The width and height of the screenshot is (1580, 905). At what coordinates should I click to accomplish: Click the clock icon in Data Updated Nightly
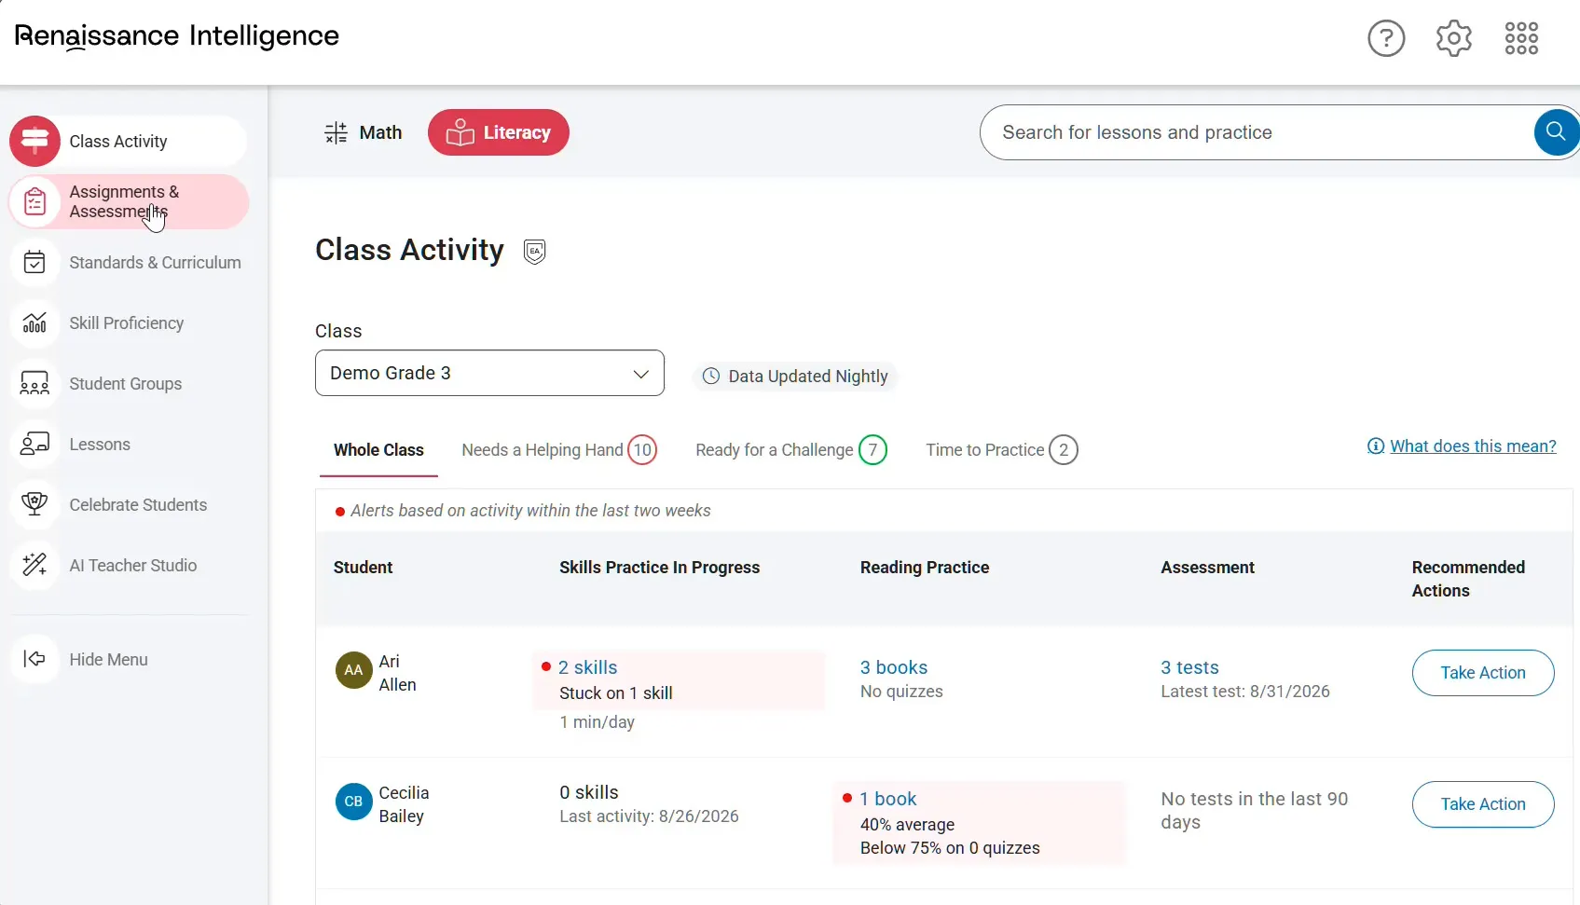(711, 376)
